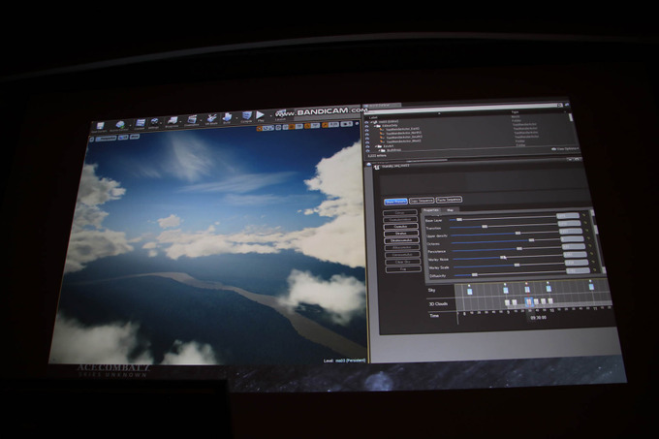Sort outliner by the Type column

(x=515, y=112)
